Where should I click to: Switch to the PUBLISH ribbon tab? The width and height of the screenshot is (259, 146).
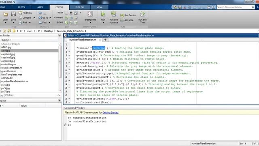click(80, 7)
